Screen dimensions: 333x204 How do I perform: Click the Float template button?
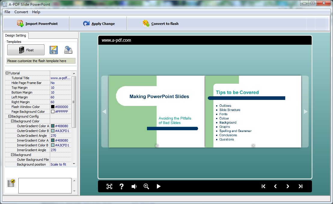tap(26, 50)
